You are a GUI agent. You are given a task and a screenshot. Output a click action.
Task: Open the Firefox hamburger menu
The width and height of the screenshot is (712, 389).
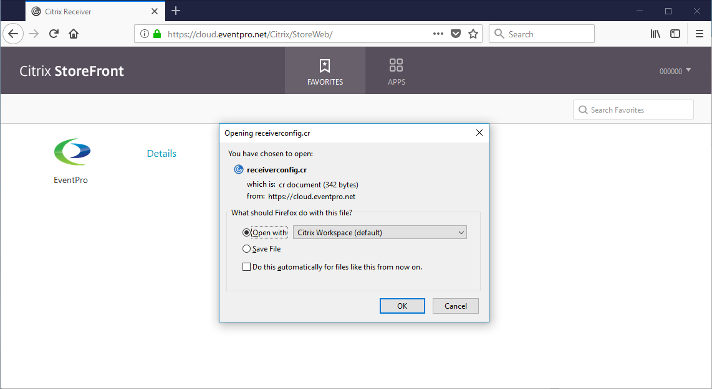tap(700, 34)
